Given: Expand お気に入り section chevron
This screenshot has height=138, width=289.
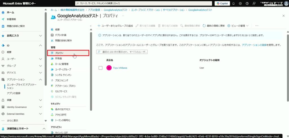Looking at the screenshot, I should coord(41,36).
